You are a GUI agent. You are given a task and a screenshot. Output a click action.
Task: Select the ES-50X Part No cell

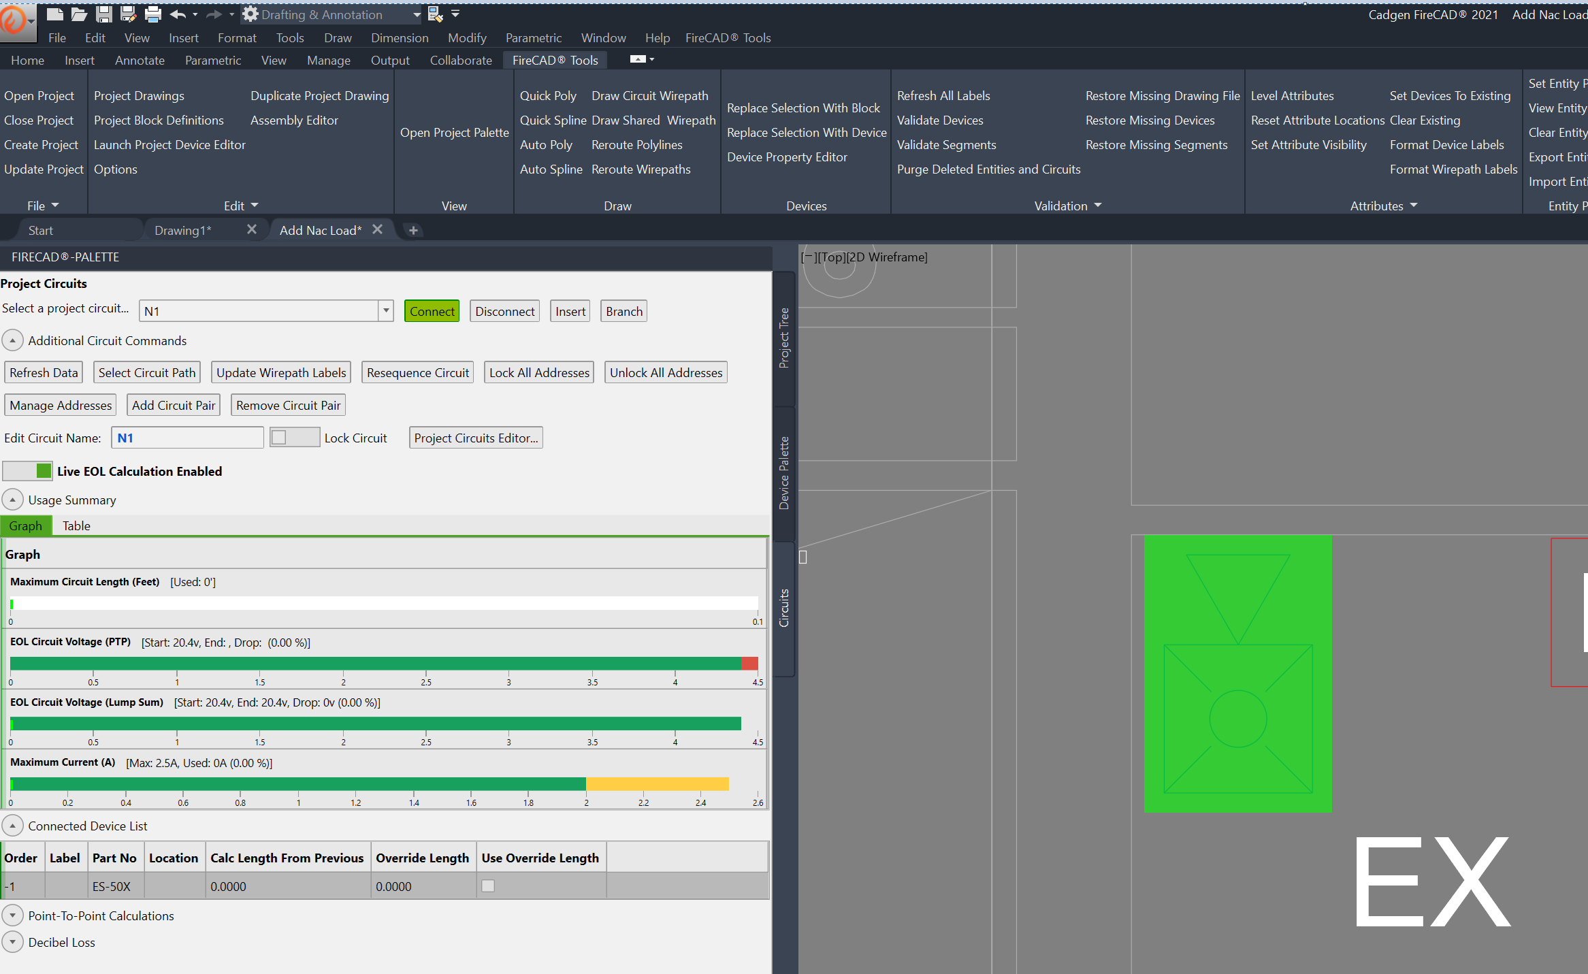pos(116,886)
